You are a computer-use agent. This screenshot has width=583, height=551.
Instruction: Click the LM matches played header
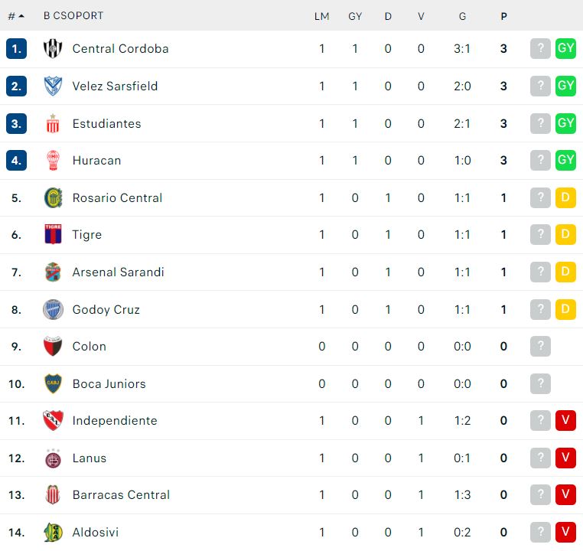[321, 16]
